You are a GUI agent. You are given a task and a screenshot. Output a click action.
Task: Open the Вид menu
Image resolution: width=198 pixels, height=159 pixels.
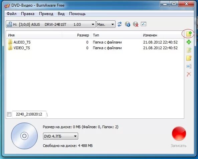61,14
